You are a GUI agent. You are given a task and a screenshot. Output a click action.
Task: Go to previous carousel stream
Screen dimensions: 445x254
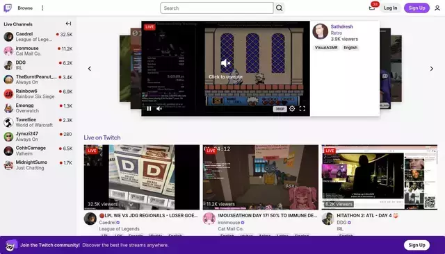(90, 69)
